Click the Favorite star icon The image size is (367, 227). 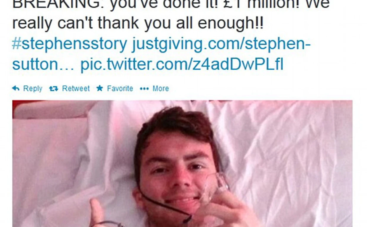pos(100,88)
